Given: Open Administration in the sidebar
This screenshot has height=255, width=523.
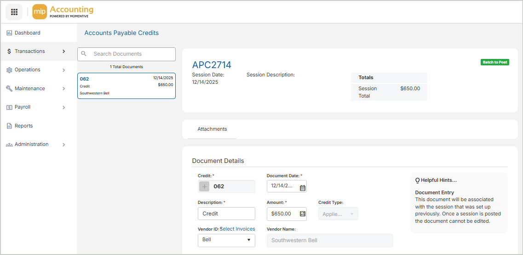Looking at the screenshot, I should [x=31, y=145].
